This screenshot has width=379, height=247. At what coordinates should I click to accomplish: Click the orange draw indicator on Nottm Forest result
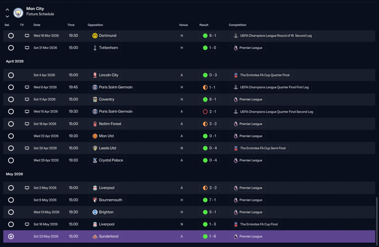[205, 124]
